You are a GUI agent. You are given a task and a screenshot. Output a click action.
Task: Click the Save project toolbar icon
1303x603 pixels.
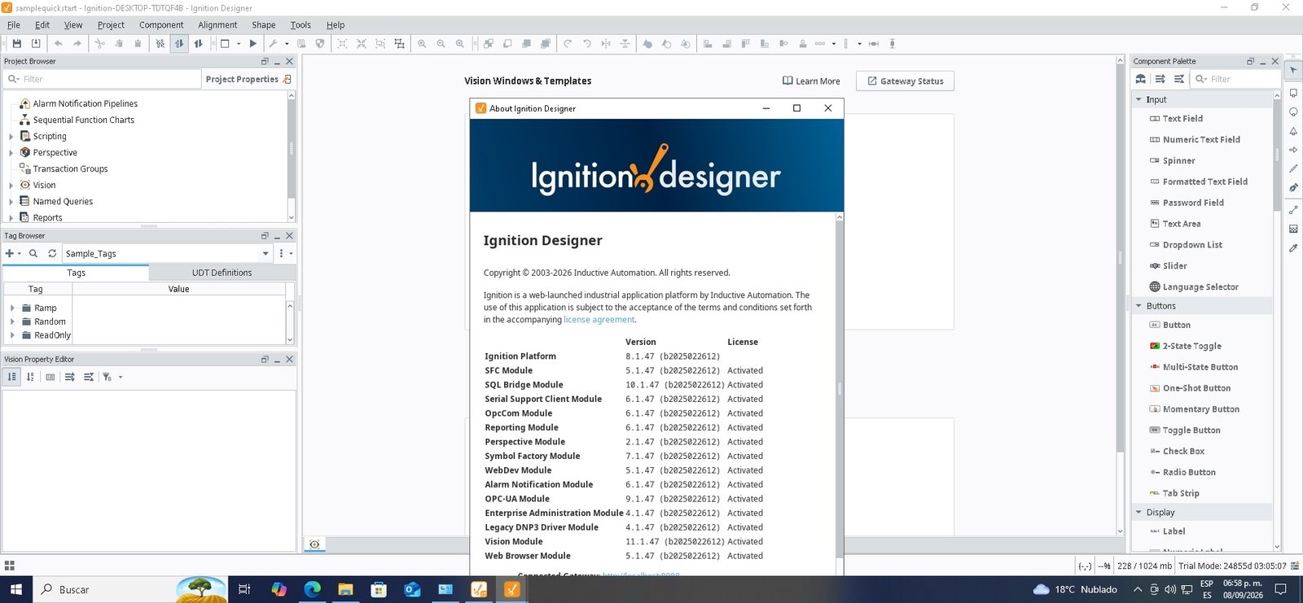[16, 44]
